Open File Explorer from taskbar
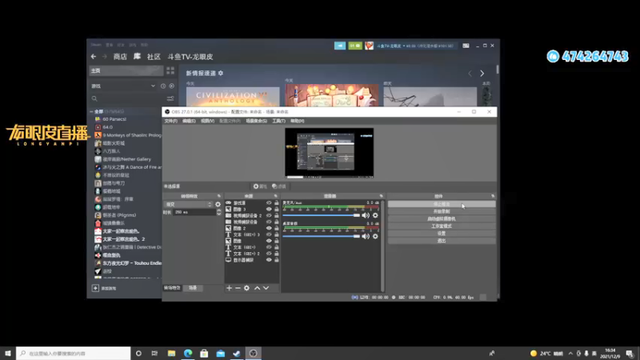This screenshot has height=360, width=640. click(x=171, y=353)
